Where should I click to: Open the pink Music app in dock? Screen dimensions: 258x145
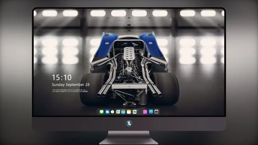click(145, 112)
